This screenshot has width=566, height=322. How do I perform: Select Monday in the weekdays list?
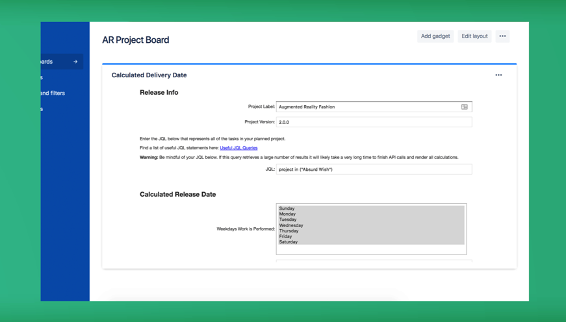tap(287, 214)
